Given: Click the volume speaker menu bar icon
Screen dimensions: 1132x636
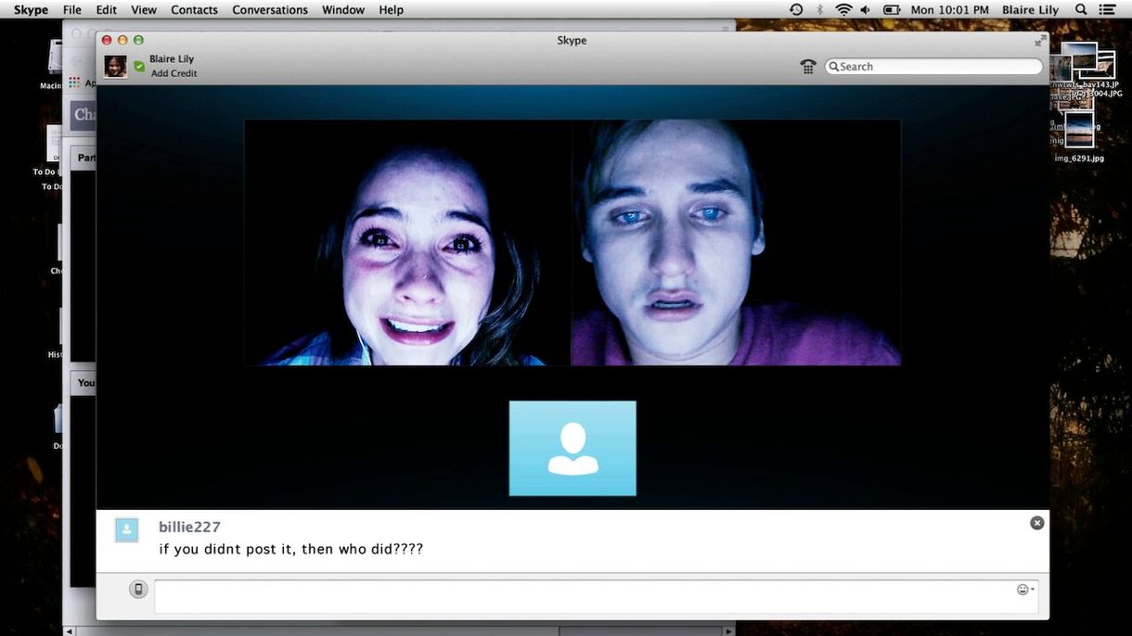Looking at the screenshot, I should click(866, 9).
